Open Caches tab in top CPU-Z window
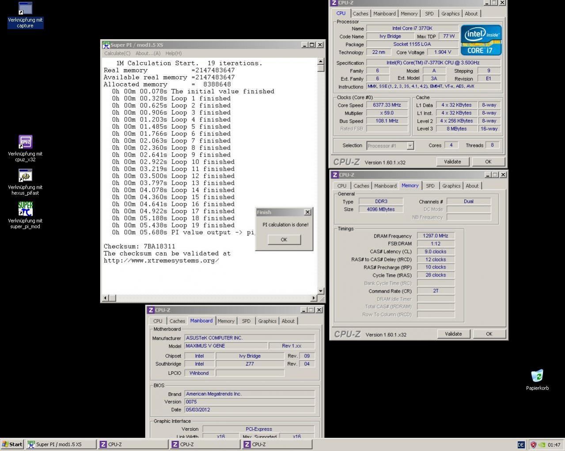The image size is (565, 451). (360, 14)
